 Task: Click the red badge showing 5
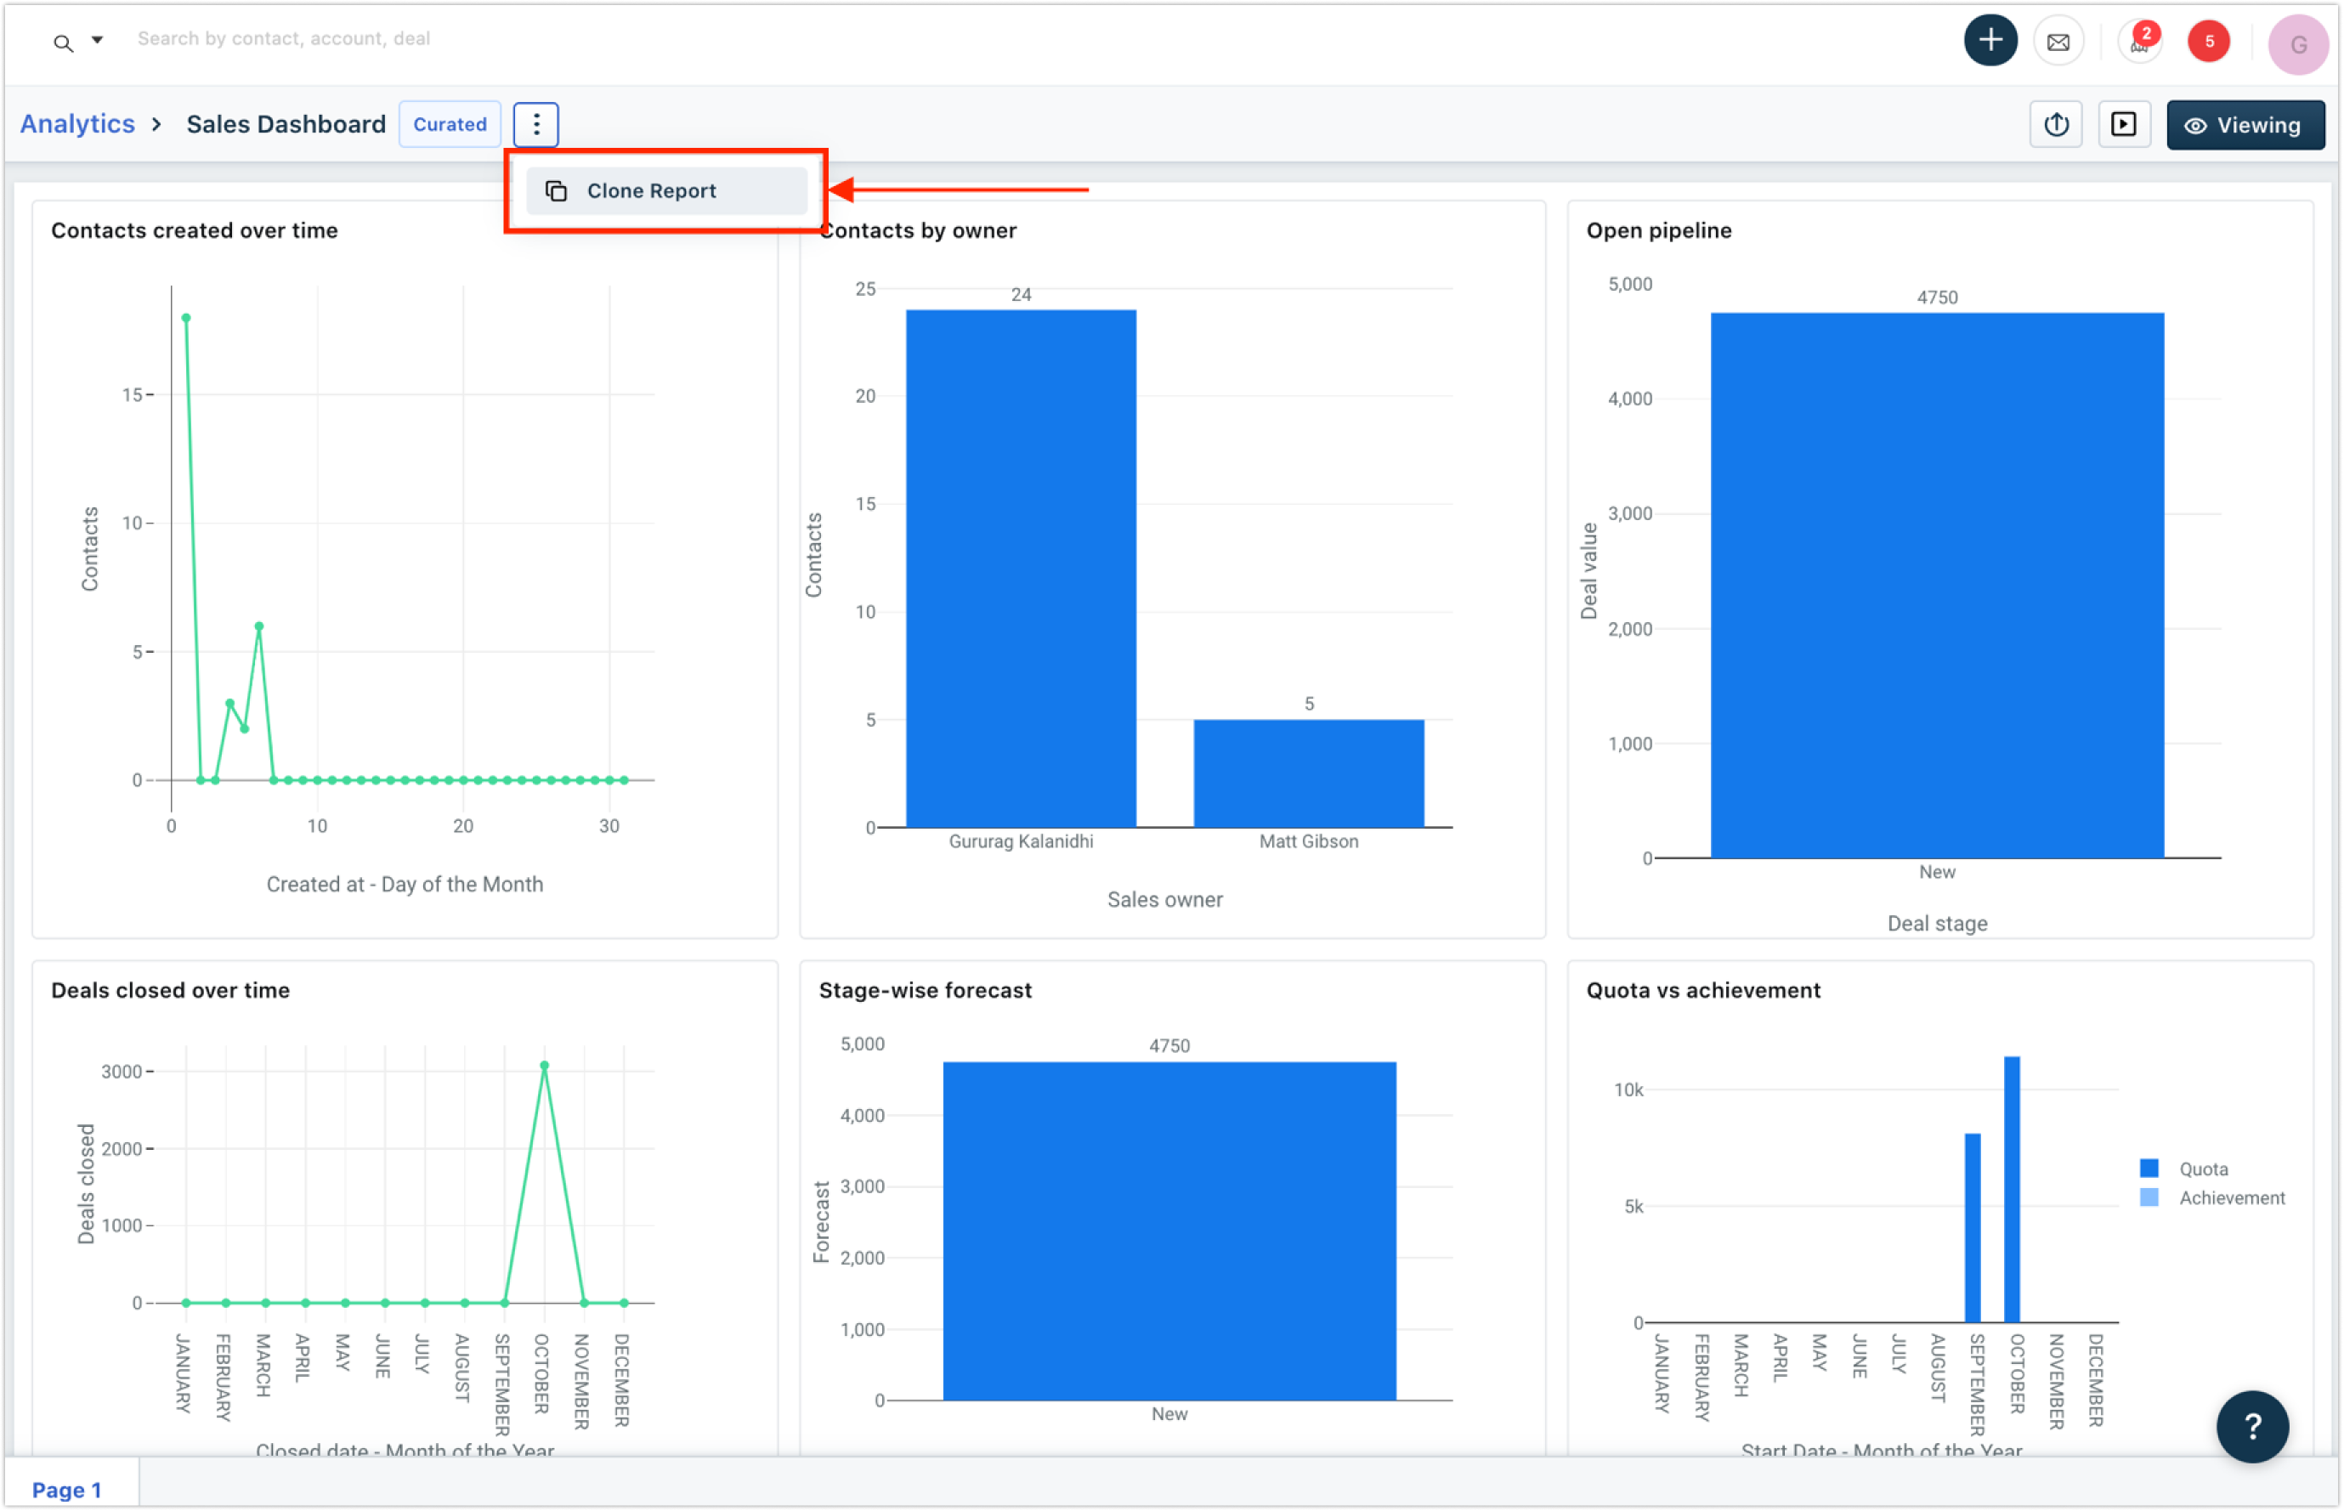[x=2209, y=41]
